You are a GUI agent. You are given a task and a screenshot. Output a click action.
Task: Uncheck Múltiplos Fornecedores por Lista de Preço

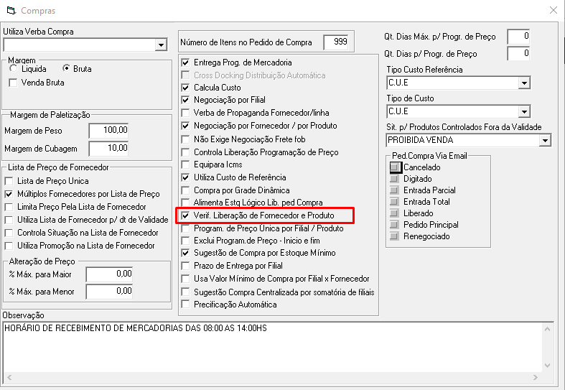9,194
